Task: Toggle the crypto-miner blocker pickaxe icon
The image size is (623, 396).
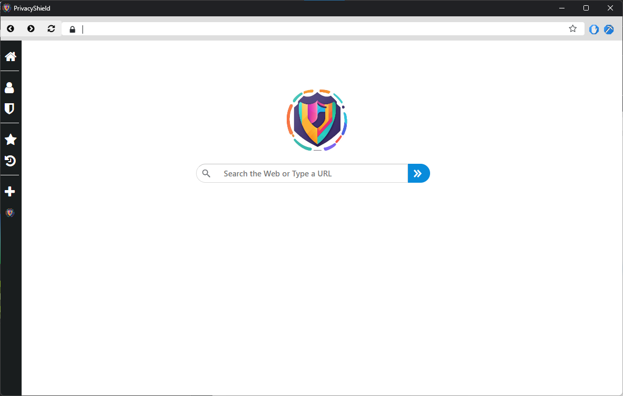Action: [609, 29]
